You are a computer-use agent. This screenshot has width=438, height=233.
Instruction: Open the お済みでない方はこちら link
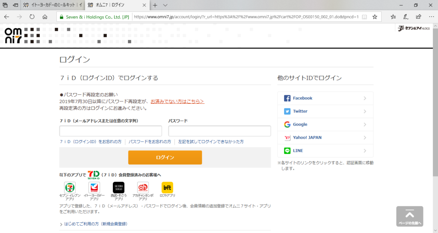pos(178,102)
